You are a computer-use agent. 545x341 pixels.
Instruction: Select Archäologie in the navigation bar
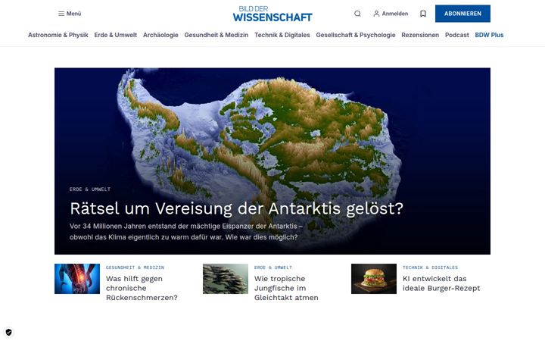point(160,35)
